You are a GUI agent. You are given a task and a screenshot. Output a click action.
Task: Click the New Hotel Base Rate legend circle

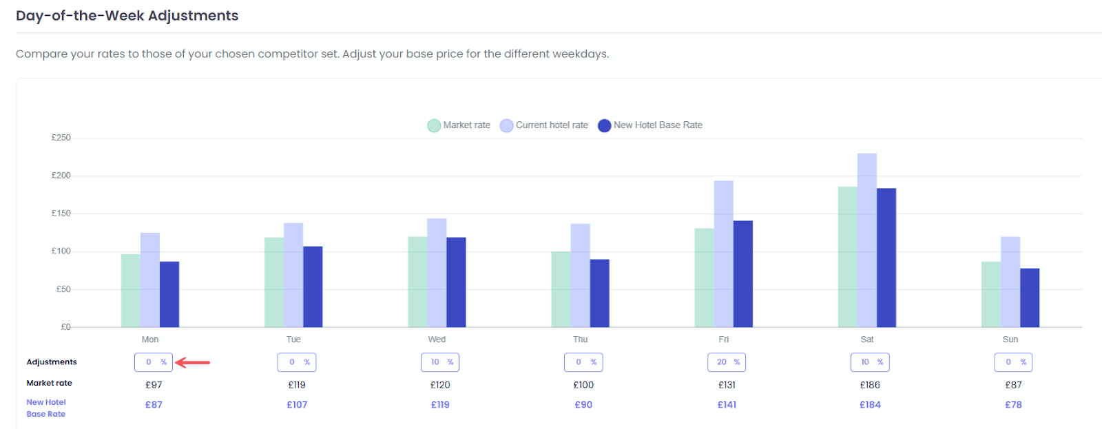(604, 125)
